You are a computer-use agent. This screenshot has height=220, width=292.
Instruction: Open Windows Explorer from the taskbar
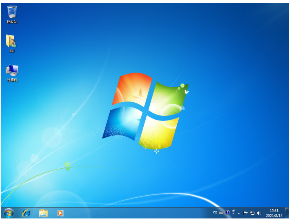(44, 213)
